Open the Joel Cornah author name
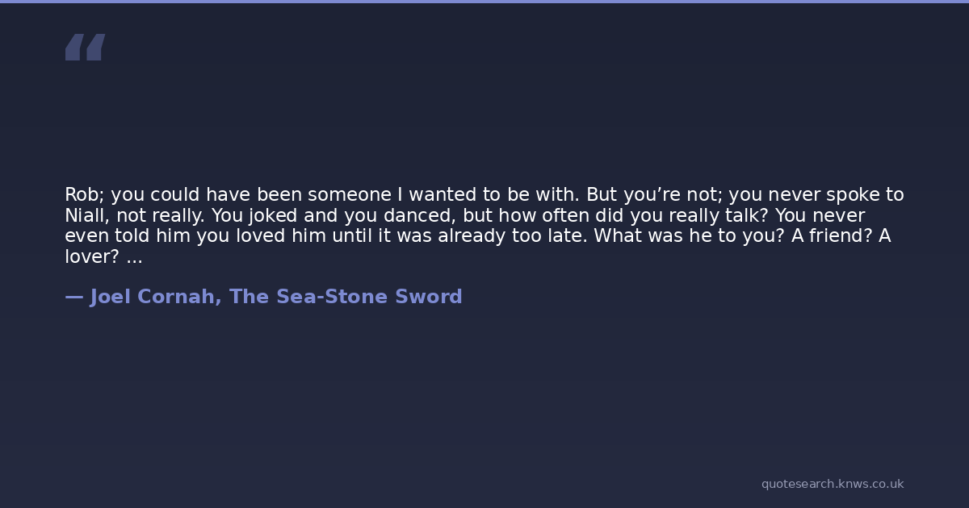 [153, 297]
